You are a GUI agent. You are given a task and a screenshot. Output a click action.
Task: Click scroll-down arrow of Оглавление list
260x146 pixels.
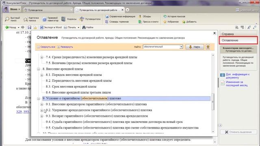point(213,131)
